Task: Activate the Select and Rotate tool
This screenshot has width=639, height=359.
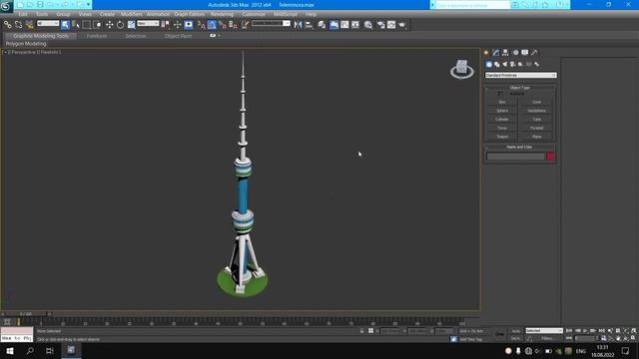Action: pos(120,25)
